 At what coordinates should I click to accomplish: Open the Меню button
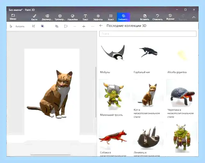[13, 17]
